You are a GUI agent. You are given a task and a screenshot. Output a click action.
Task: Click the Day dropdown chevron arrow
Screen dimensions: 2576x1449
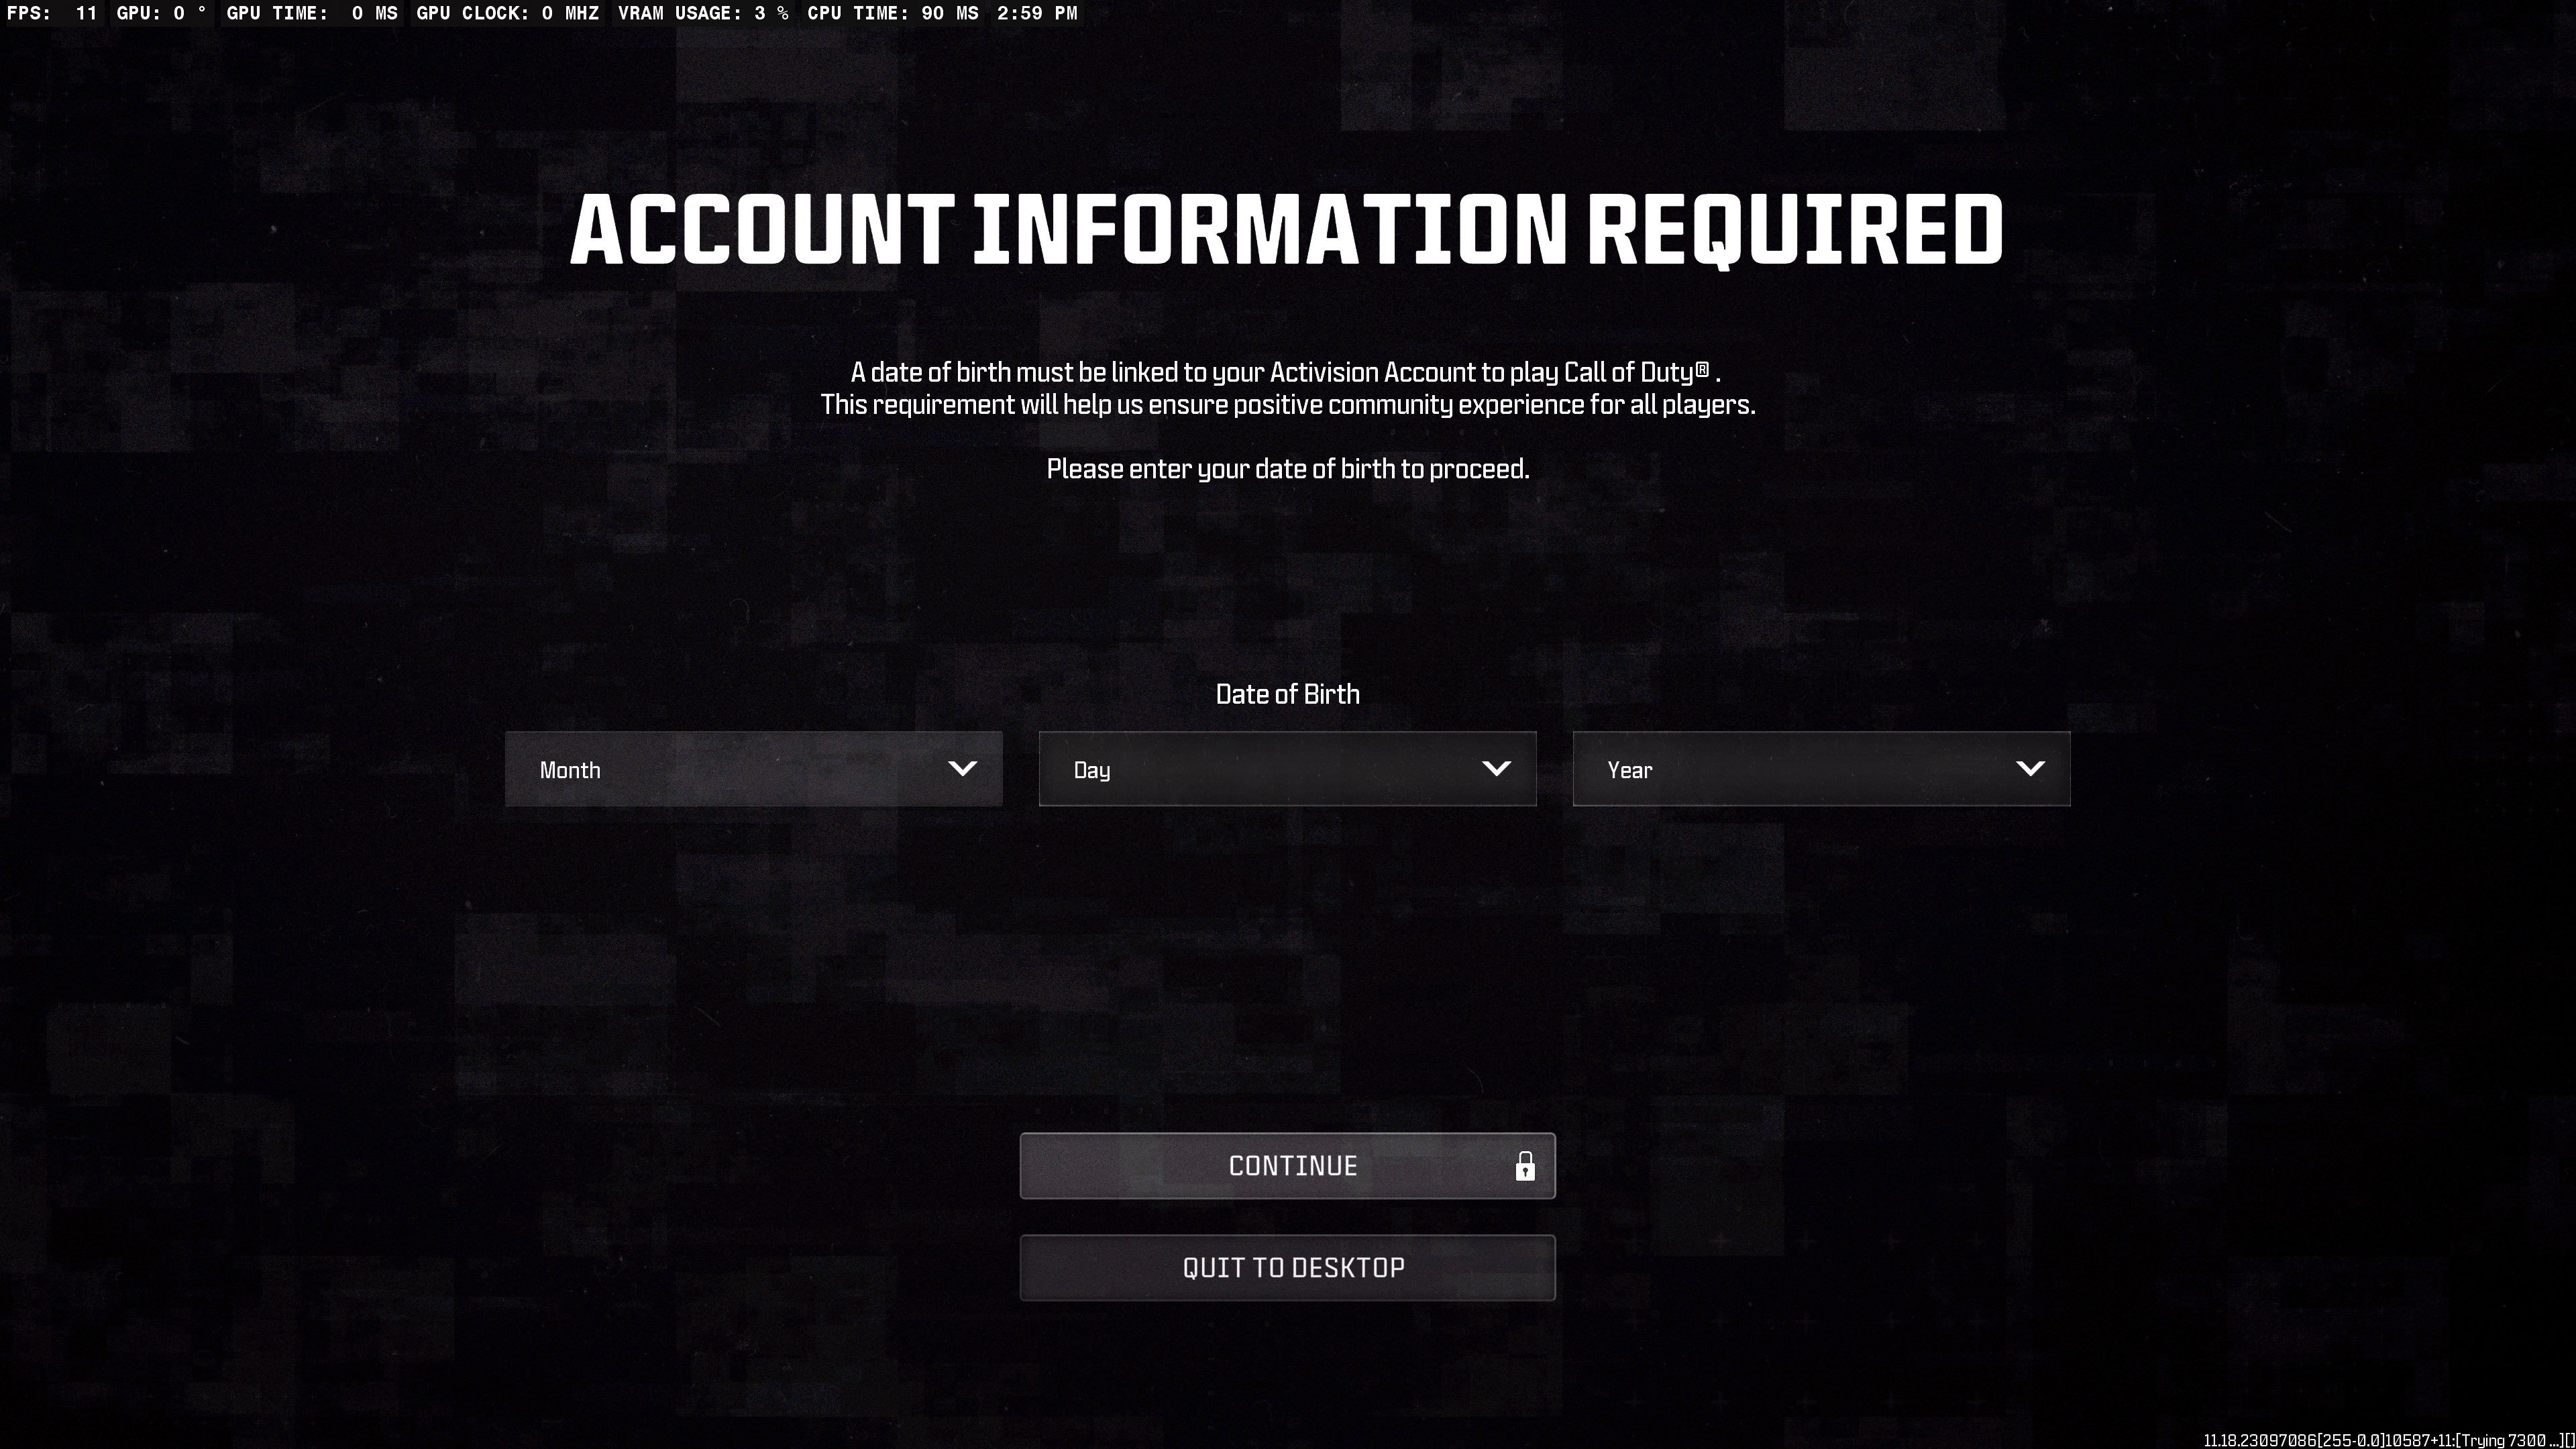click(x=1496, y=769)
